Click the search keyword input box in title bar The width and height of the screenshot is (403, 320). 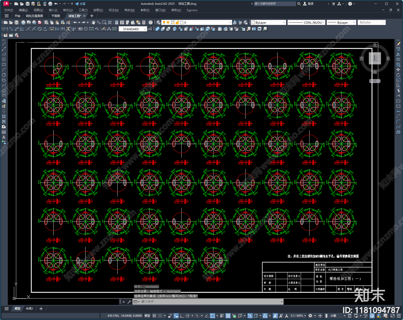275,4
